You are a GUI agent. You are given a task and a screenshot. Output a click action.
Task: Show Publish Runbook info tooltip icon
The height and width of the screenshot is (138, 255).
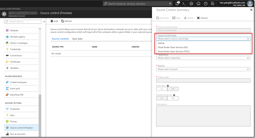[x=174, y=95]
